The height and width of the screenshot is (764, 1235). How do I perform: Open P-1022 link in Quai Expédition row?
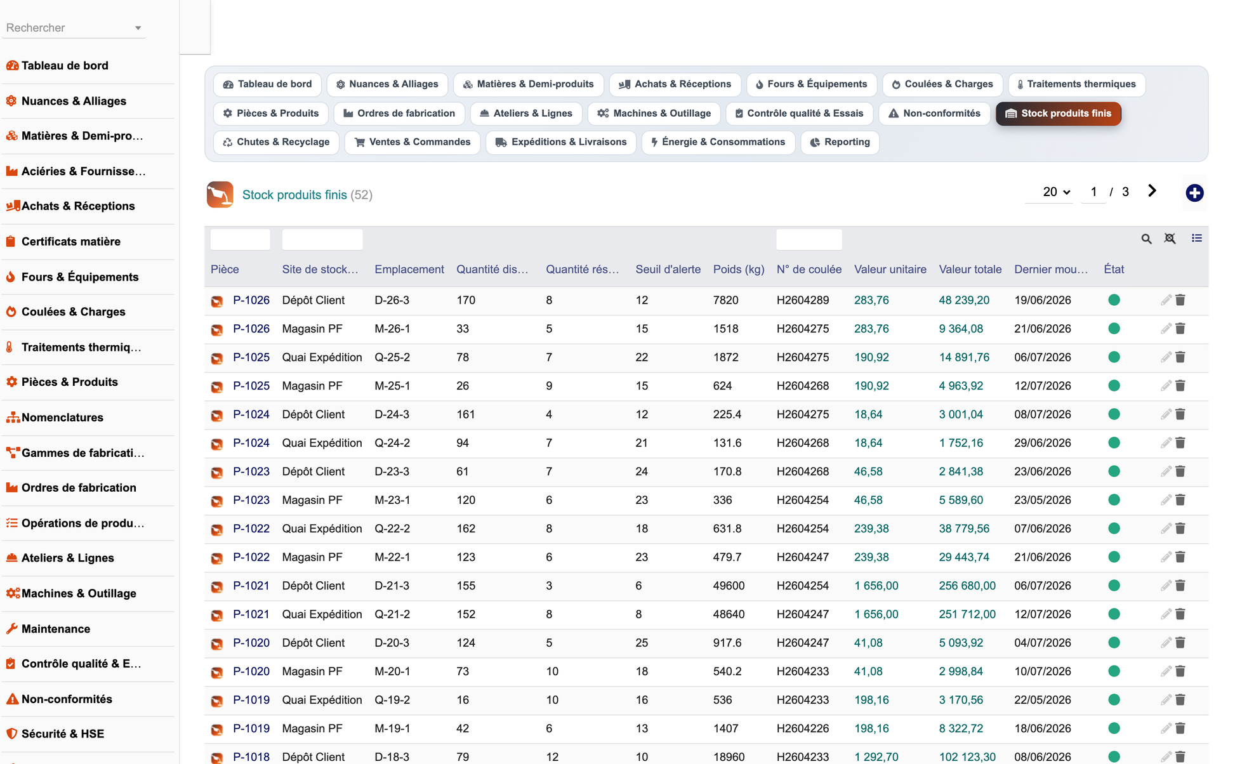(251, 529)
